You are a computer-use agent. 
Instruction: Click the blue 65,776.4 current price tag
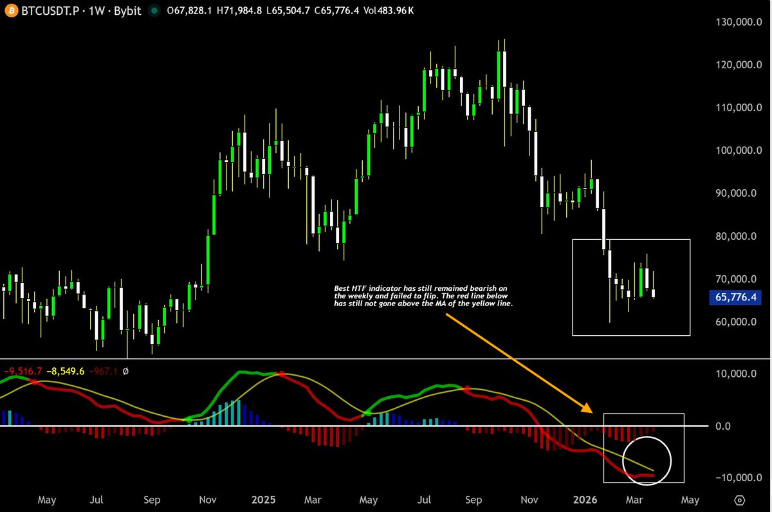734,297
